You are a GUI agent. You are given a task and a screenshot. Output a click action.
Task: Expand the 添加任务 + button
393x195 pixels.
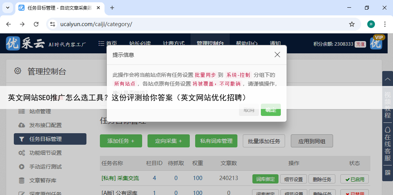pos(121,141)
